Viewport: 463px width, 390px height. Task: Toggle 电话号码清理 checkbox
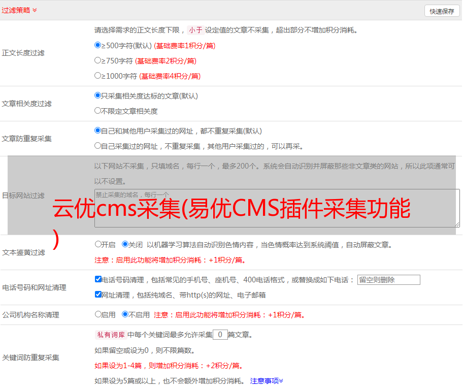point(98,279)
